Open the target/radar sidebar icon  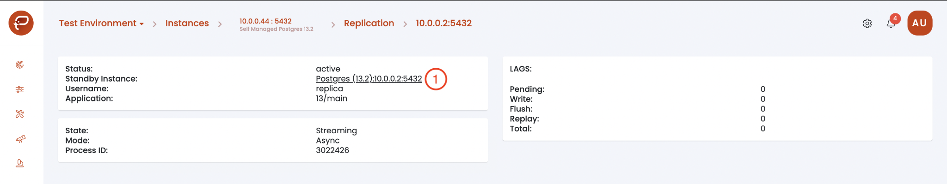pyautogui.click(x=19, y=65)
